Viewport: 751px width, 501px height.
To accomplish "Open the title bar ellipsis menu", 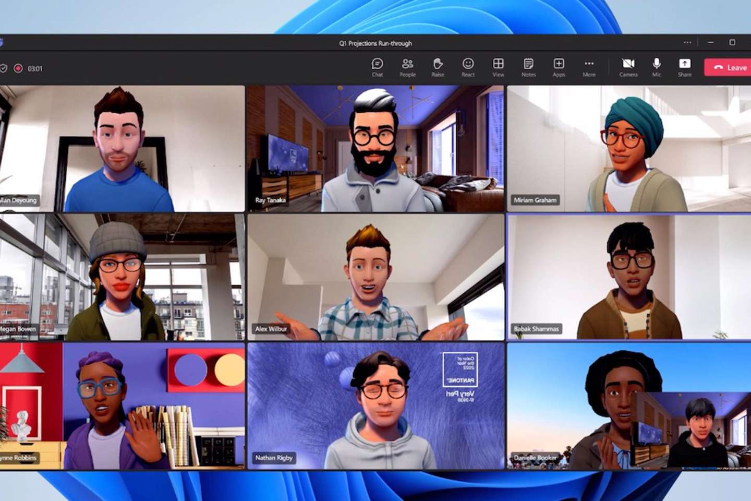I will [687, 42].
